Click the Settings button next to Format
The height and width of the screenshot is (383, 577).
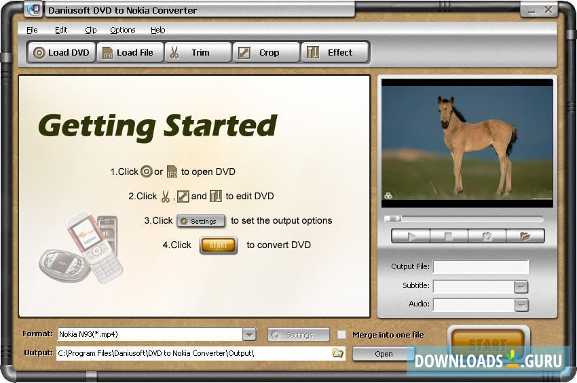pyautogui.click(x=299, y=335)
